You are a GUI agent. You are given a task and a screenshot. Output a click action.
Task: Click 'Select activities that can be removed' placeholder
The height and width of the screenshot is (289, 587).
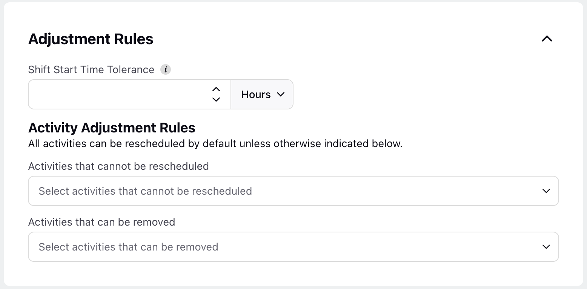click(x=129, y=247)
